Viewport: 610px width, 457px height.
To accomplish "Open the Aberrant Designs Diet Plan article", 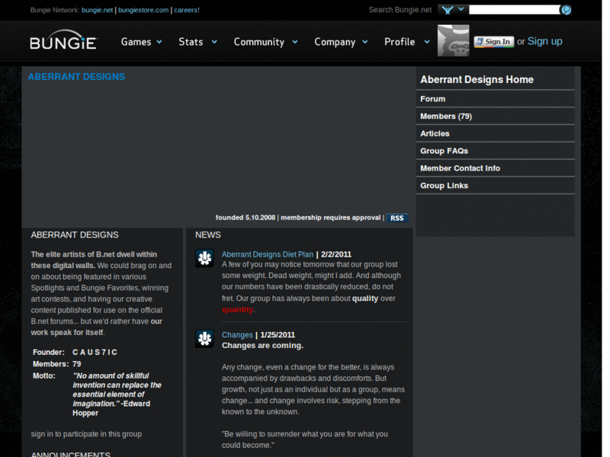I will pyautogui.click(x=268, y=254).
